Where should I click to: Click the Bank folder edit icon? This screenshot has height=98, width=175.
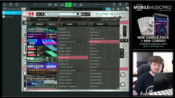[61, 24]
